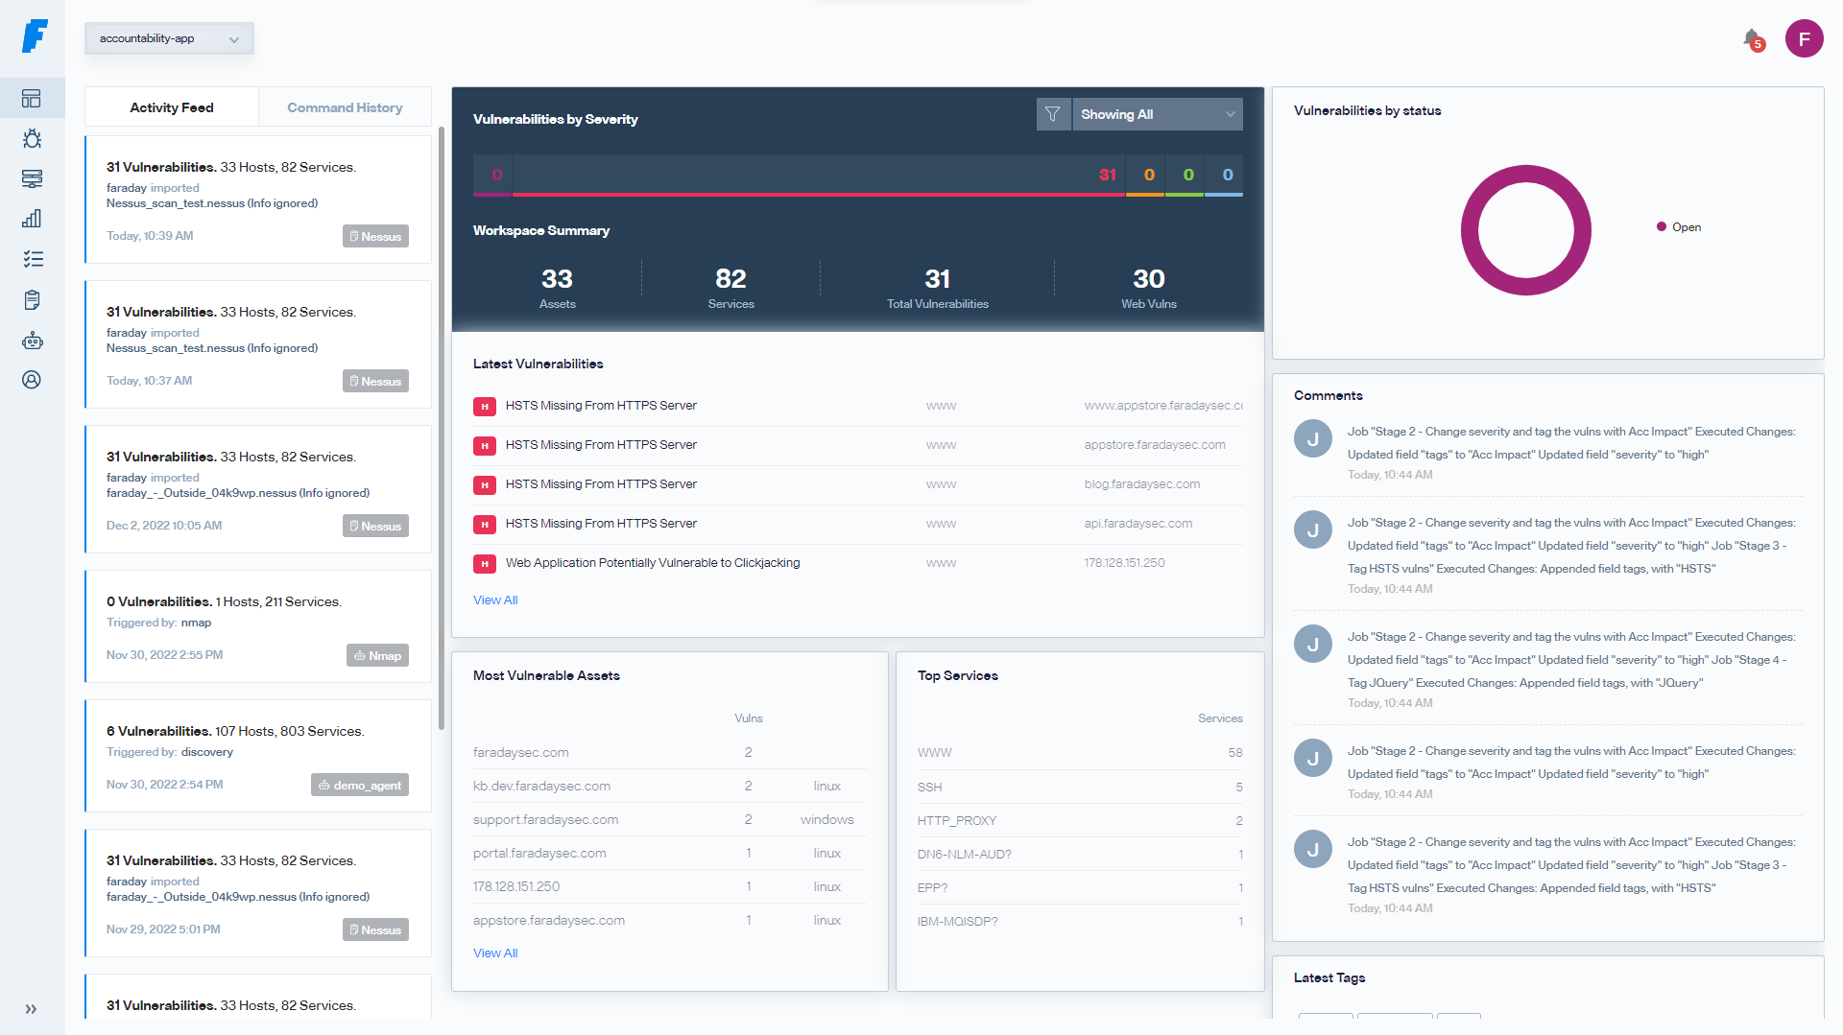The height and width of the screenshot is (1035, 1843).
Task: Open the user account sidebar icon
Action: tap(32, 380)
